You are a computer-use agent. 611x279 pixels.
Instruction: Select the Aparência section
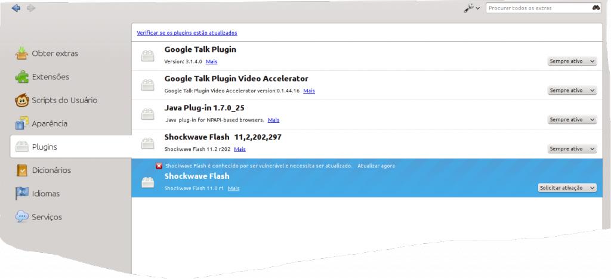click(x=50, y=123)
